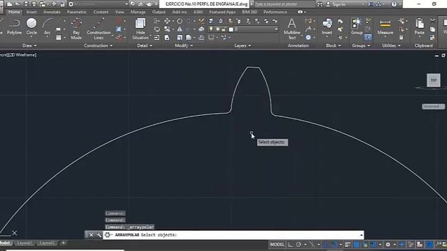Open the Home ribbon tab
Viewport: 447px width, 251px height.
tap(14, 12)
